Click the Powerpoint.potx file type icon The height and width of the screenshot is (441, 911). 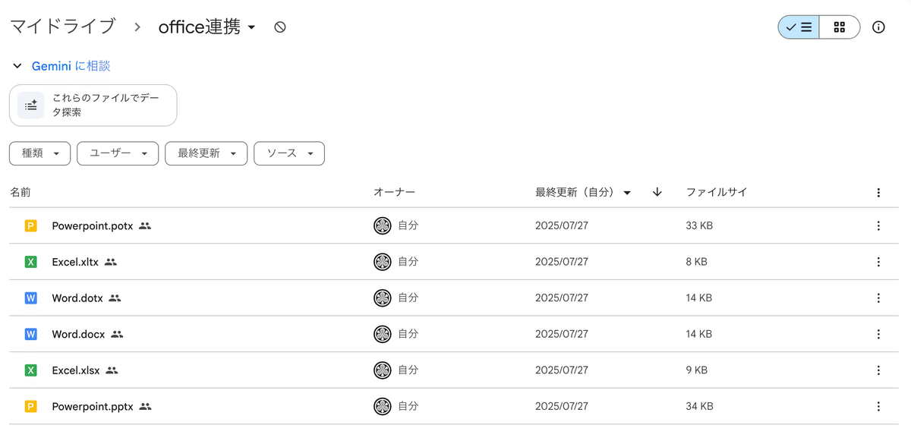point(30,225)
